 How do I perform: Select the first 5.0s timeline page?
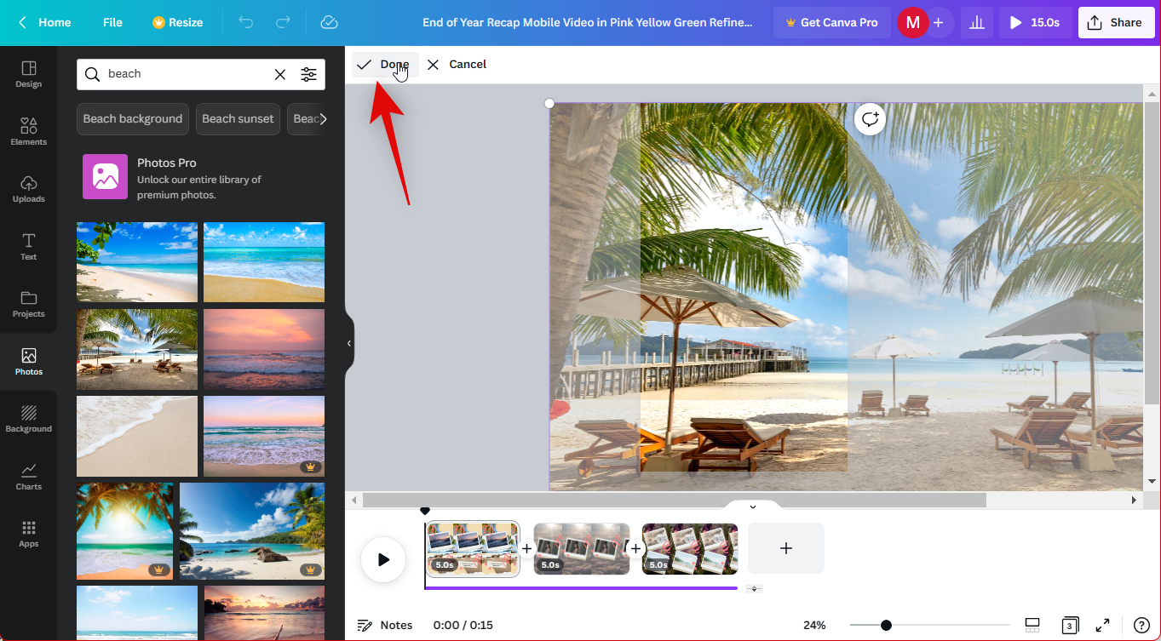pos(473,549)
